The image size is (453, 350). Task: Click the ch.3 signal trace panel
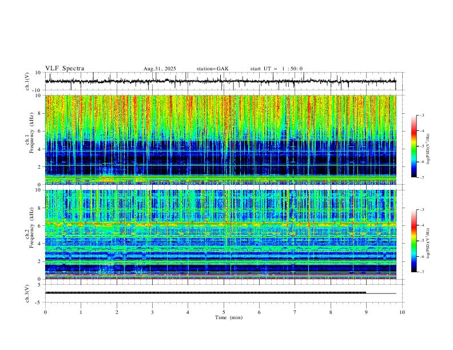click(224, 293)
